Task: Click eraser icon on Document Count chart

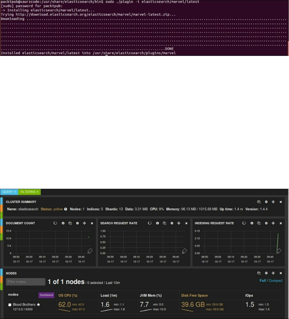Action: point(90,251)
